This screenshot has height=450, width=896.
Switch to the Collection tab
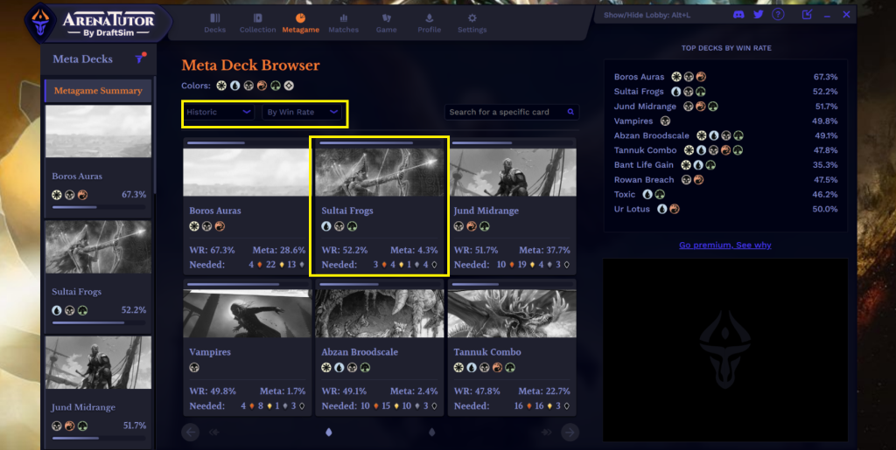257,23
